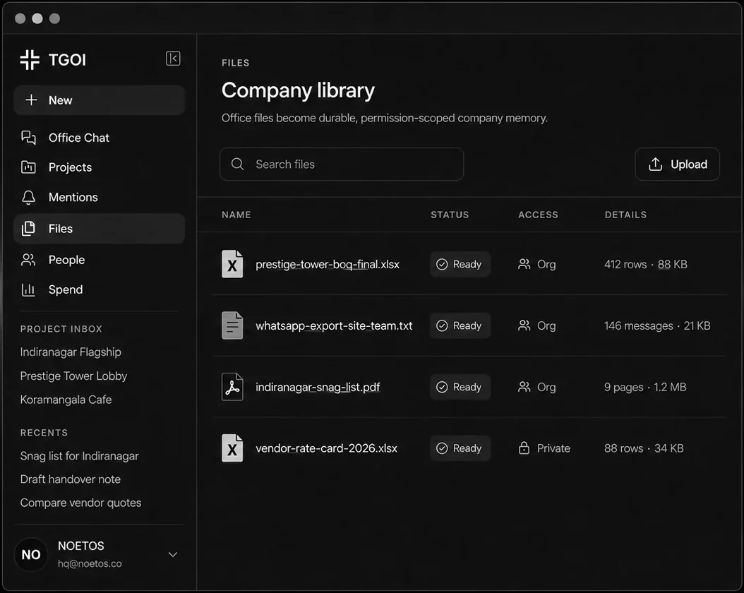Click the Excel icon for vendor-rate-card-2026.xlsx
Viewport: 744px width, 593px height.
coord(232,448)
